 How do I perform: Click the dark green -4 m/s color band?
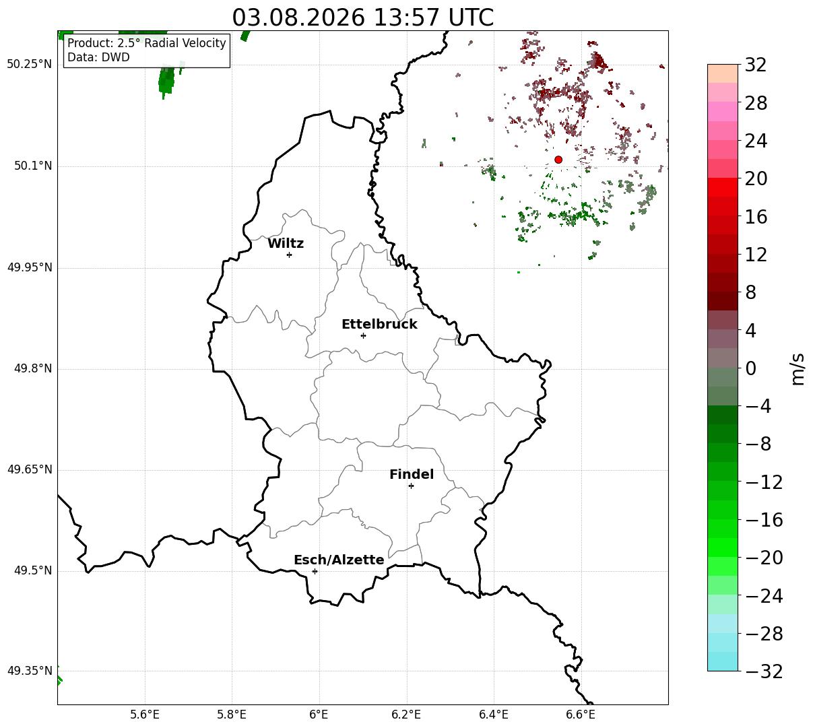point(723,415)
